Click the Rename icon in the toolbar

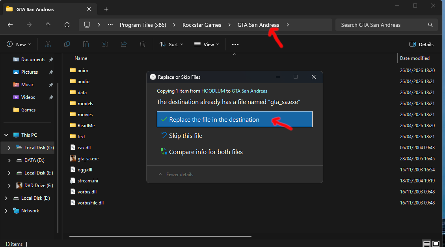coord(105,44)
